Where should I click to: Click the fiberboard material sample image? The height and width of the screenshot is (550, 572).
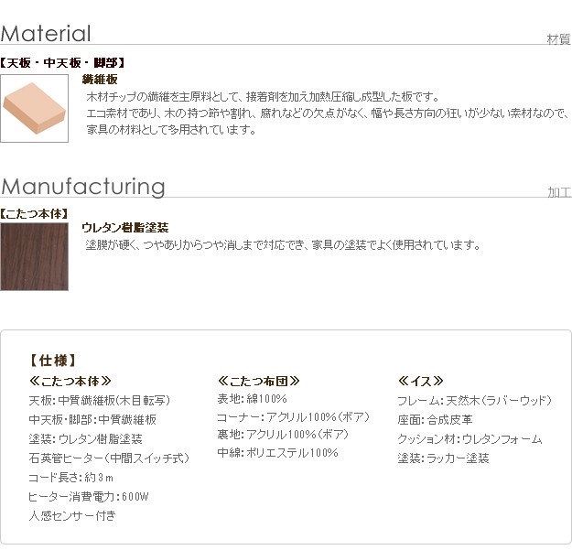point(34,108)
